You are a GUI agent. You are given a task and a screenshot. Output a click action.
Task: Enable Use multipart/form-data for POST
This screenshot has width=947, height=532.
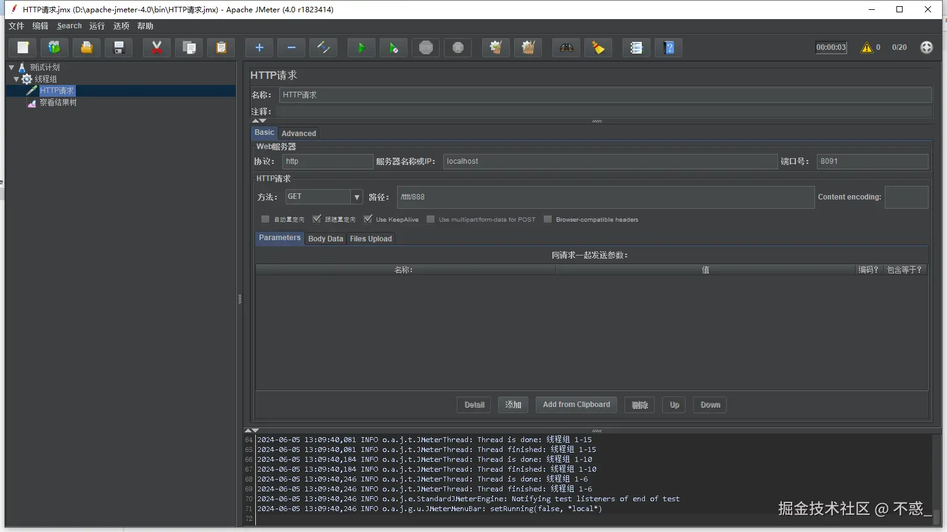point(431,219)
